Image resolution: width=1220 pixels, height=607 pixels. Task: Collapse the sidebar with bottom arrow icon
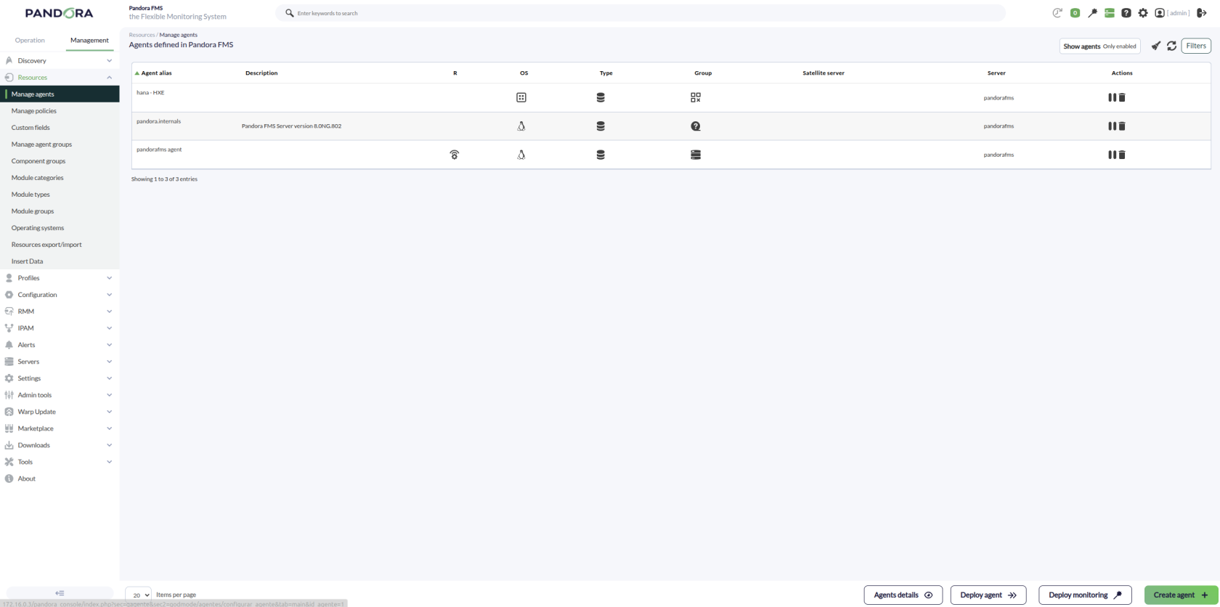tap(60, 593)
